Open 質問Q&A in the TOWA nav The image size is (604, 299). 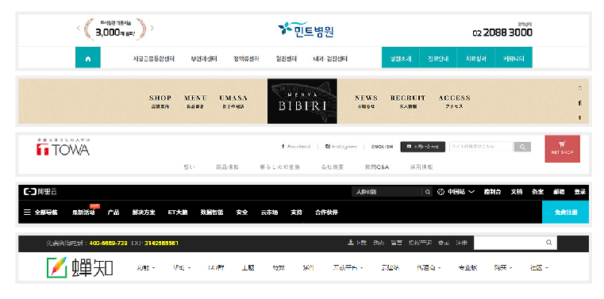coord(377,167)
